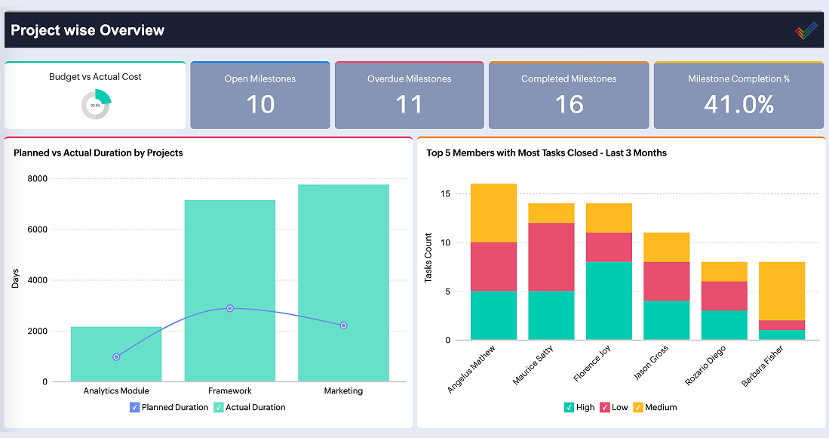Click Florence Joy's High tasks segment

609,301
